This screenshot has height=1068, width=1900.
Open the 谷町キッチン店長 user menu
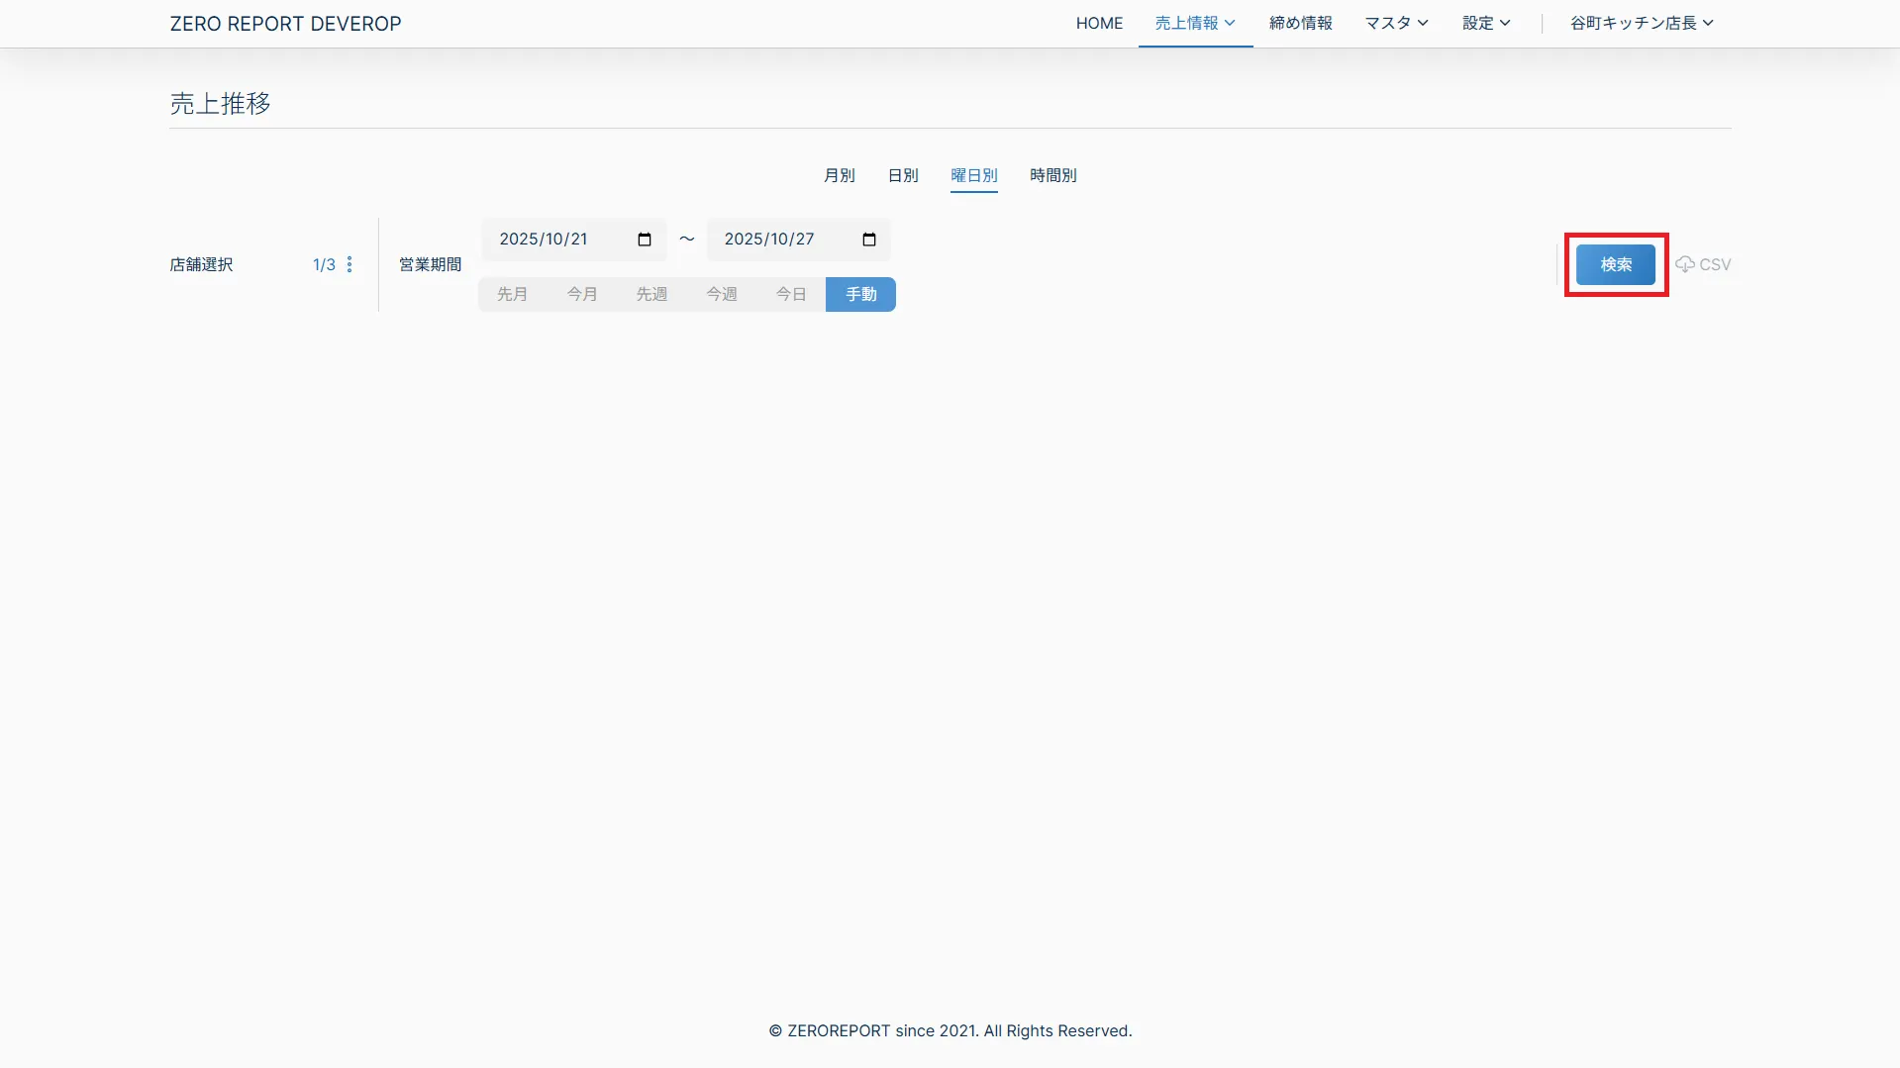point(1642,23)
